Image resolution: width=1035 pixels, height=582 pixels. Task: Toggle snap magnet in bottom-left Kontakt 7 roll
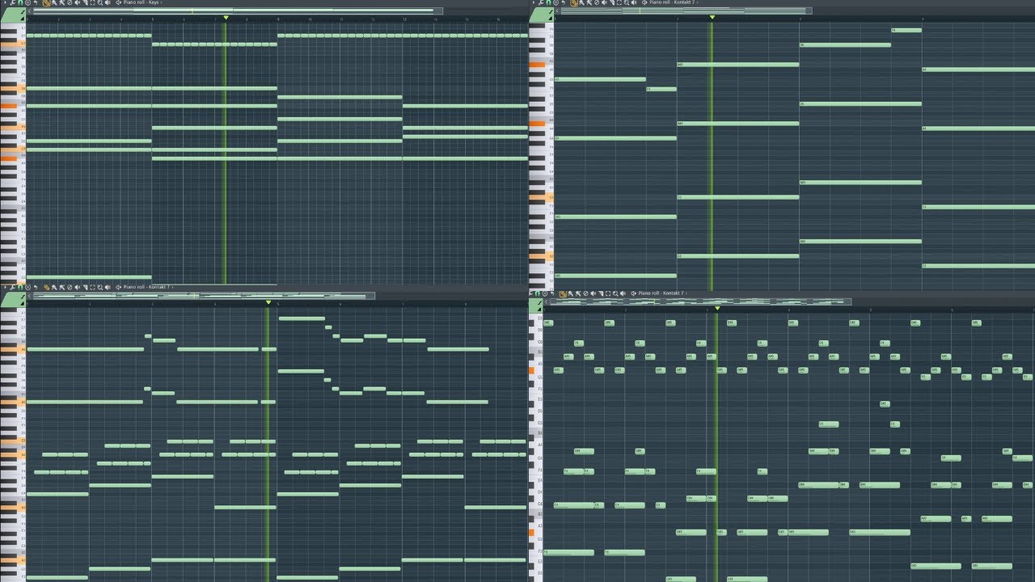(20, 287)
